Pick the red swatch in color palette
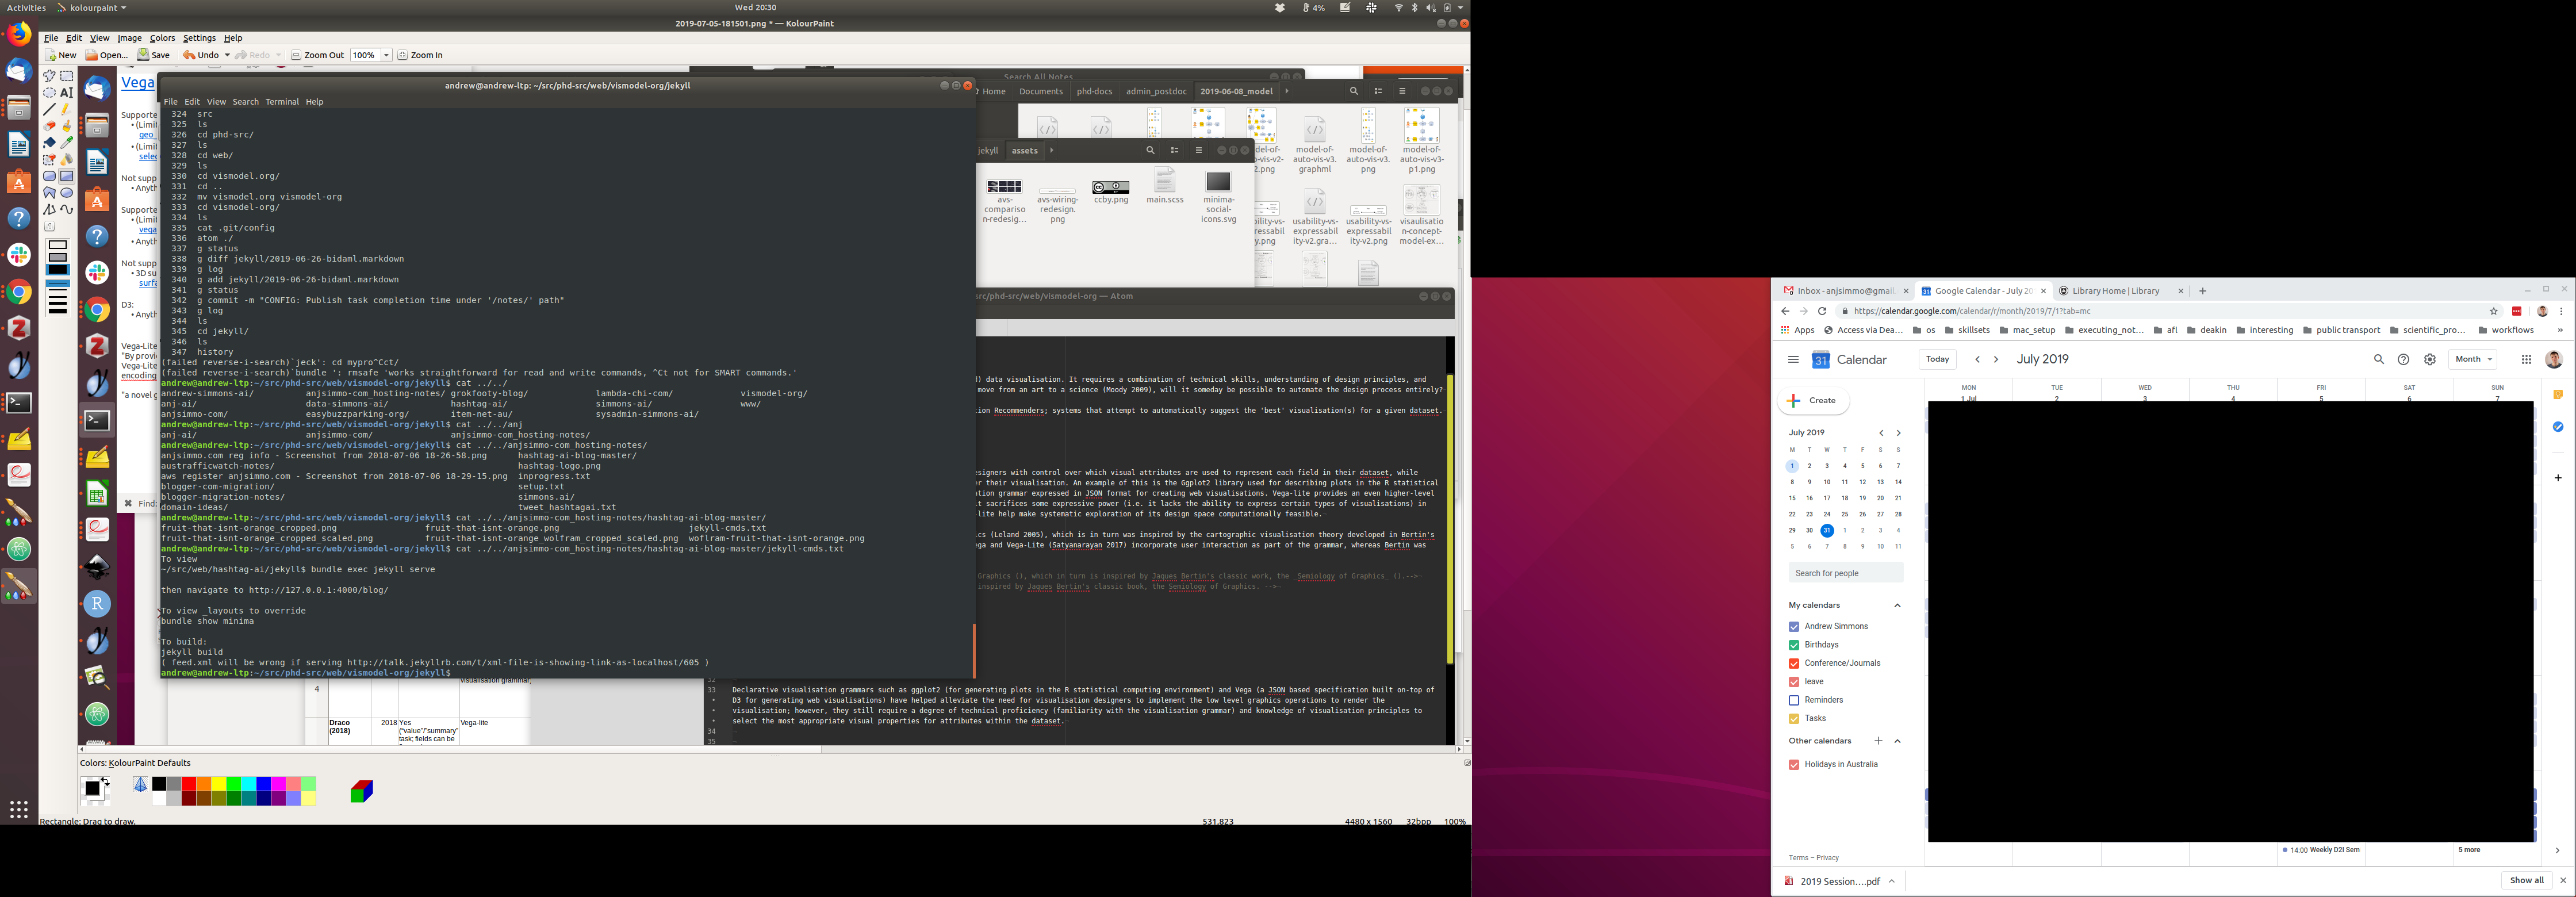 (x=188, y=785)
